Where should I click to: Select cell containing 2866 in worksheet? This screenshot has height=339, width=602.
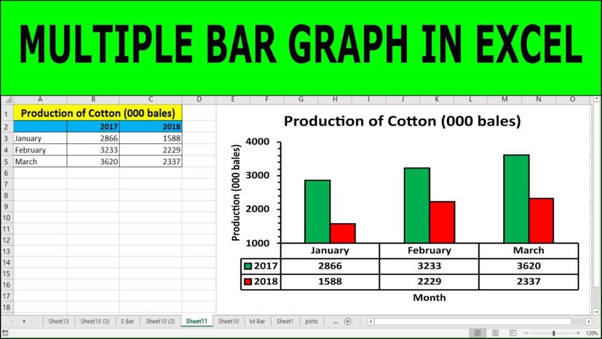pyautogui.click(x=93, y=138)
